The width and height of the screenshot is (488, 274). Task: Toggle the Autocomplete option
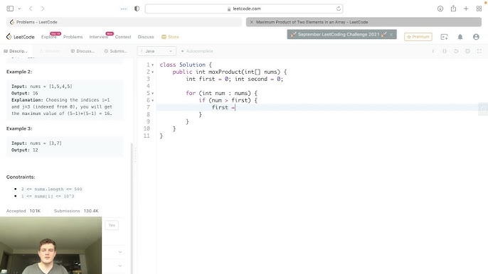[197, 51]
